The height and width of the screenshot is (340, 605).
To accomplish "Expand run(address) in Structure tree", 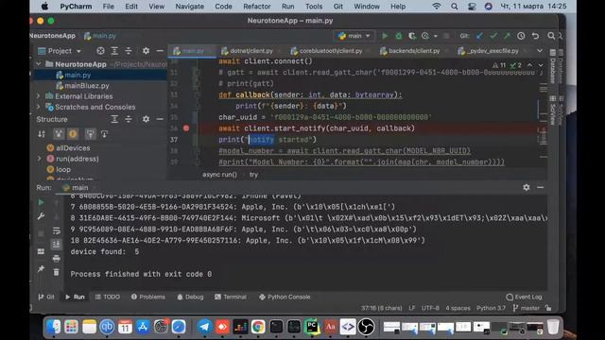I will [40, 159].
